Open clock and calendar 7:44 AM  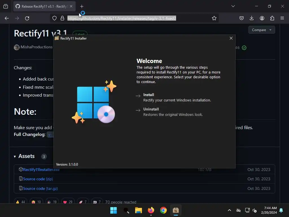tap(269, 210)
